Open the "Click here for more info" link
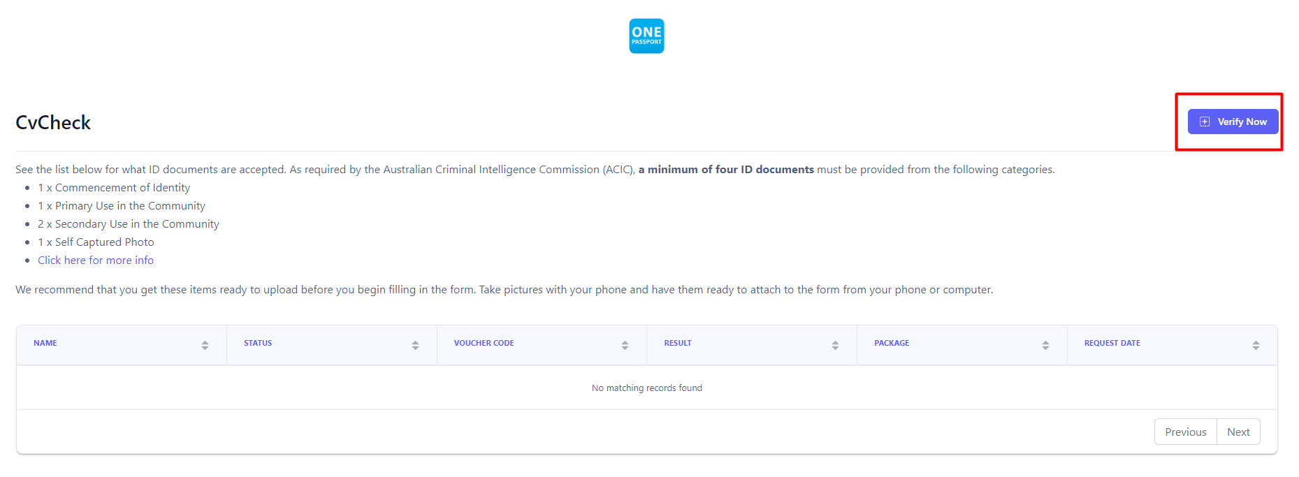The height and width of the screenshot is (477, 1299). coord(96,260)
